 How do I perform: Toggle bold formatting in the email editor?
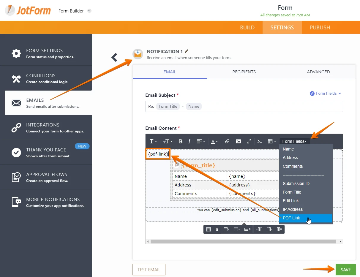(x=181, y=141)
